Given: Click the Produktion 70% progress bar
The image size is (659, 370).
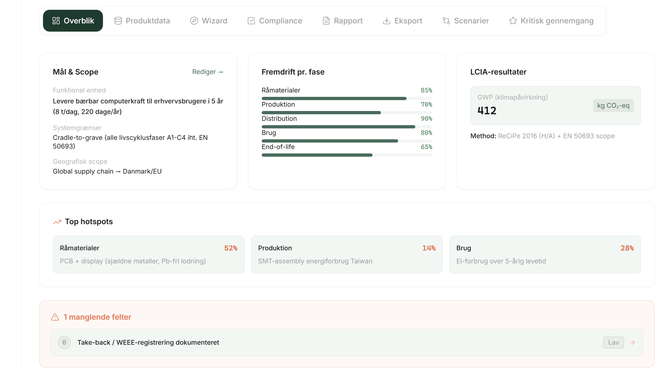Looking at the screenshot, I should (347, 113).
